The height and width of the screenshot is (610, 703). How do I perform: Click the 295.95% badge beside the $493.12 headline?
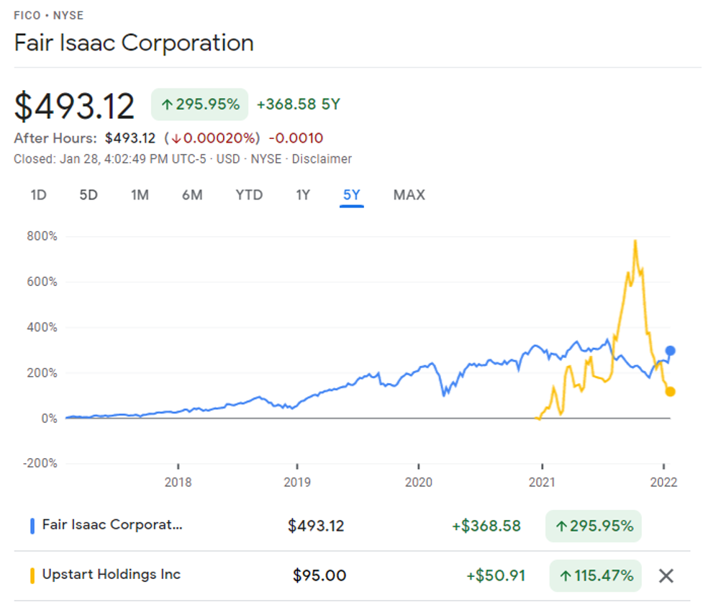tap(199, 104)
